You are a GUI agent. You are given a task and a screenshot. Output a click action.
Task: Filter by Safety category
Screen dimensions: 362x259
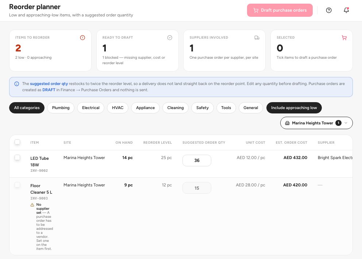pyautogui.click(x=203, y=108)
